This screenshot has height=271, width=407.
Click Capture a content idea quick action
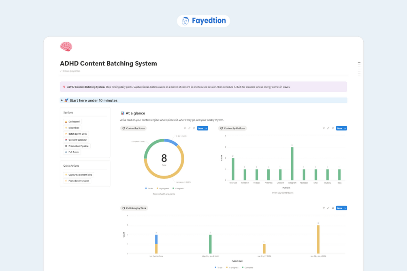tap(78, 175)
